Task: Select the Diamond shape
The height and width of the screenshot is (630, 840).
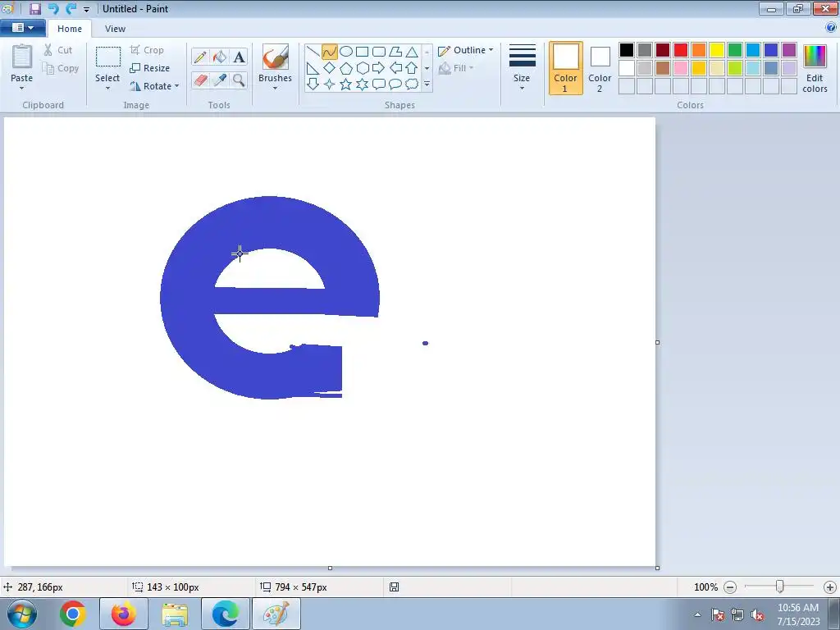Action: coord(330,68)
